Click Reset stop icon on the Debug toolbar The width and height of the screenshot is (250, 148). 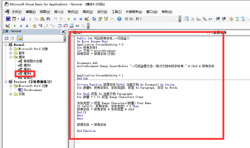click(27, 26)
